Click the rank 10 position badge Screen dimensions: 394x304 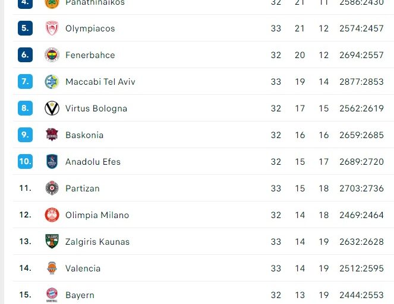[x=25, y=162]
